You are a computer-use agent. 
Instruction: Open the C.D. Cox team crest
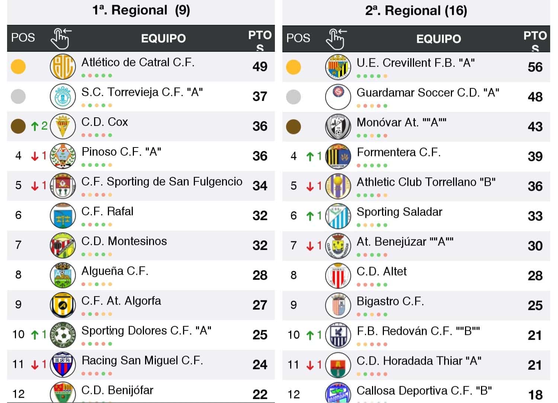pyautogui.click(x=62, y=126)
